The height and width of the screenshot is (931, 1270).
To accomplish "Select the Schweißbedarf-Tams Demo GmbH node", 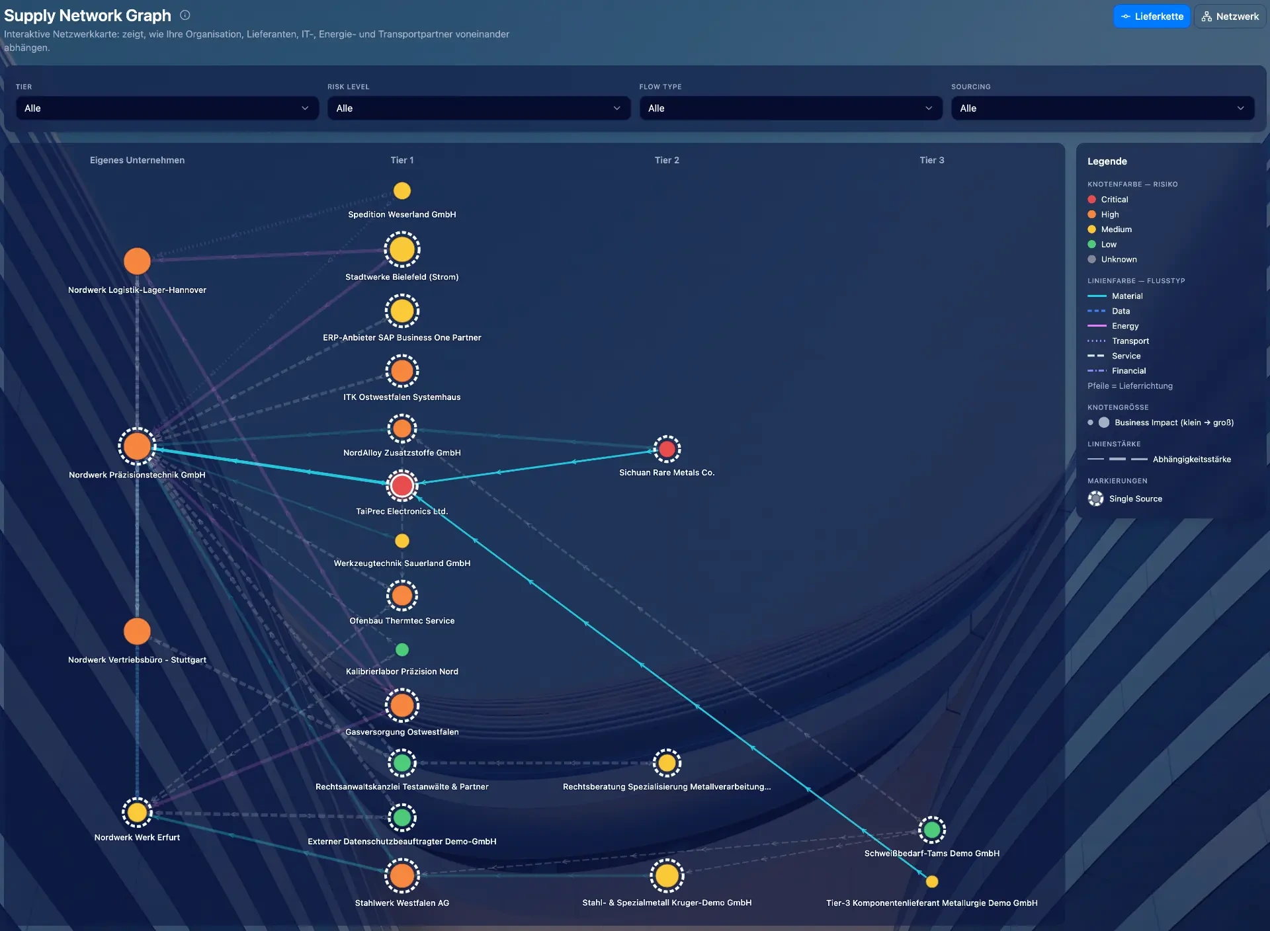I will (932, 829).
